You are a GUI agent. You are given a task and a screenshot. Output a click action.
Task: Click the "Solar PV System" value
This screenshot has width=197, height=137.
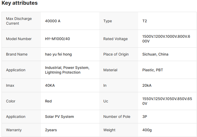coord(59,117)
